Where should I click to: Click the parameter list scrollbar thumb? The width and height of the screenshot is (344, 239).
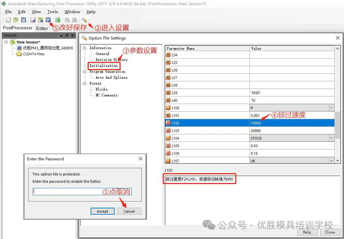coord(337,125)
